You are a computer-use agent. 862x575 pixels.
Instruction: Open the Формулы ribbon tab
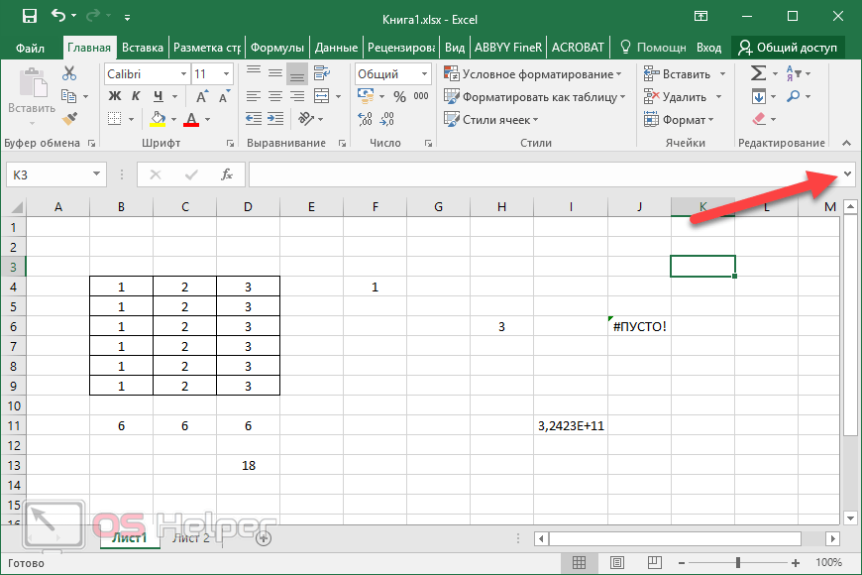pyautogui.click(x=276, y=48)
